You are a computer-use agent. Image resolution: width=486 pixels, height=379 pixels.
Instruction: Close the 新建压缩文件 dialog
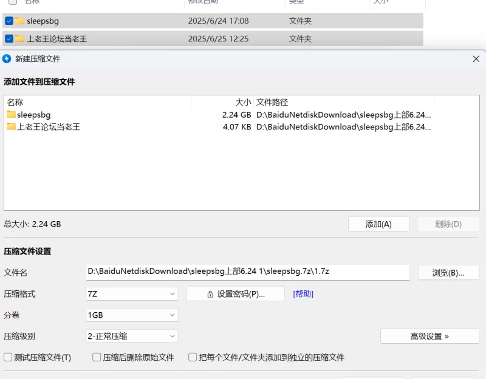click(476, 59)
